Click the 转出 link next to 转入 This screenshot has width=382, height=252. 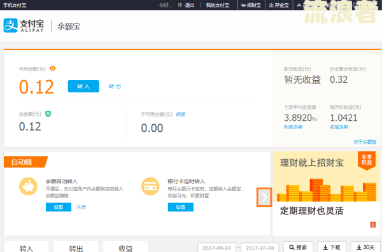tap(115, 87)
